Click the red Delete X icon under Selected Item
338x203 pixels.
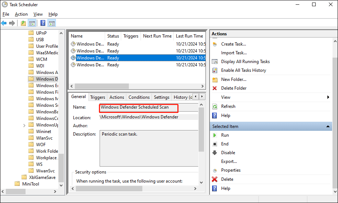[x=215, y=179]
